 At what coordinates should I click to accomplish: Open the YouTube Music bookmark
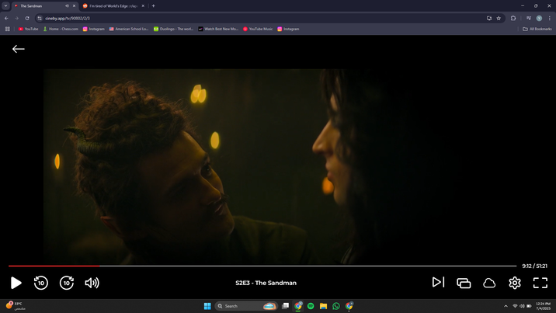258,29
